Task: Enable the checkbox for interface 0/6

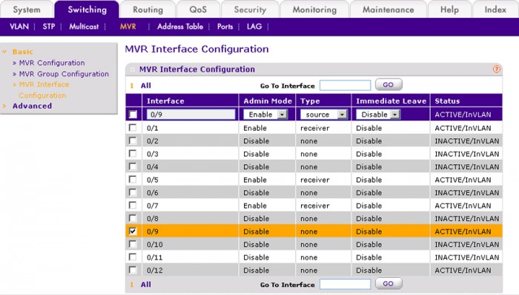Action: click(133, 192)
